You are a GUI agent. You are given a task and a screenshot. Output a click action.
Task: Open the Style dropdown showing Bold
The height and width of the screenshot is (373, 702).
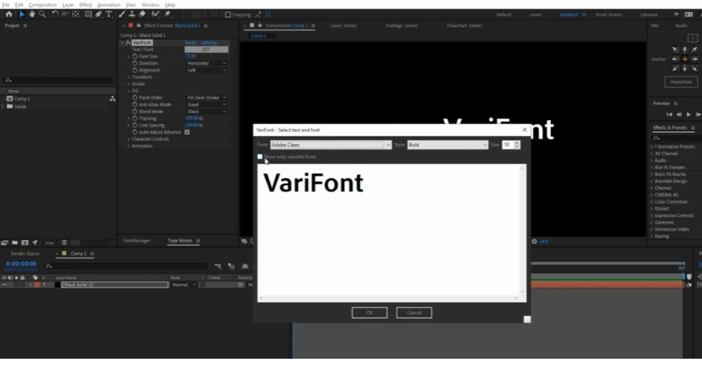[447, 145]
